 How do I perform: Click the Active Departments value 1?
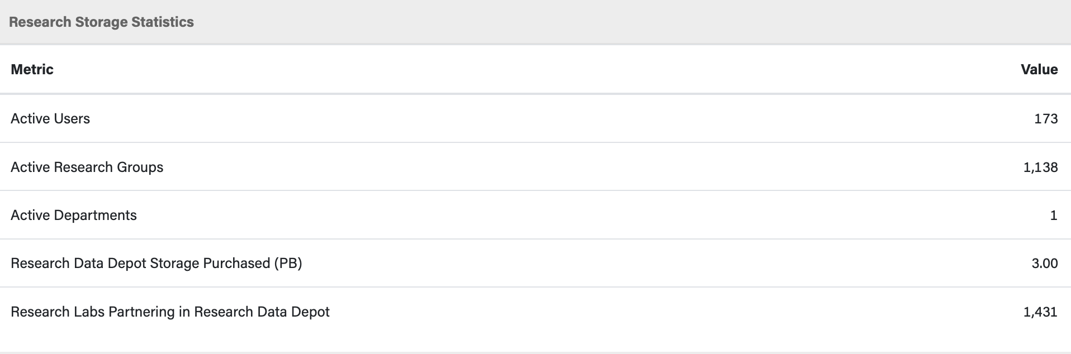click(x=1054, y=215)
